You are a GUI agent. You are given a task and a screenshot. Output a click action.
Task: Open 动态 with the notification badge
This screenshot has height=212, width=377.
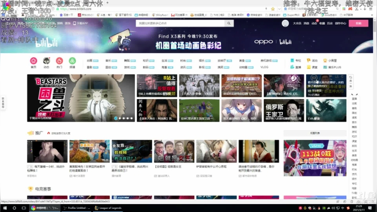314,24
